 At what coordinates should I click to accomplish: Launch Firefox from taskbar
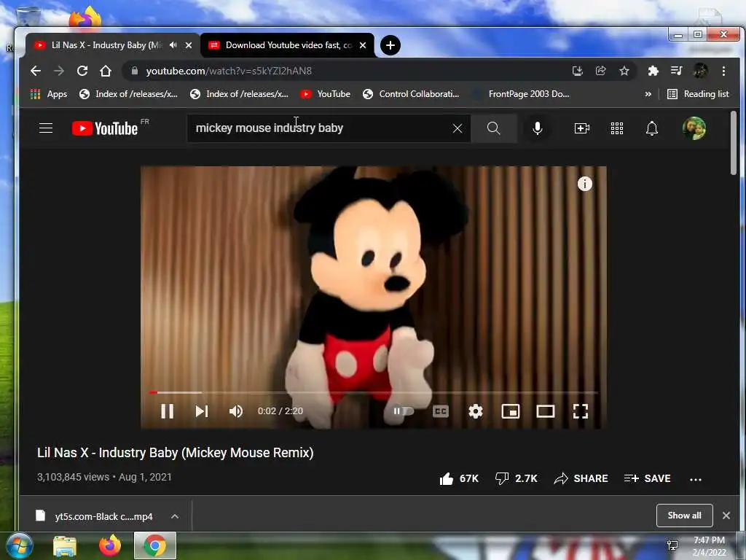tap(110, 545)
